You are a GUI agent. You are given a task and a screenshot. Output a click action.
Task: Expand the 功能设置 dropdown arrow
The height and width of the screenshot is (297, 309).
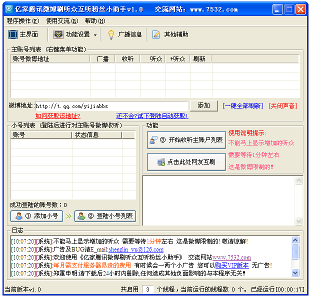pos(95,35)
